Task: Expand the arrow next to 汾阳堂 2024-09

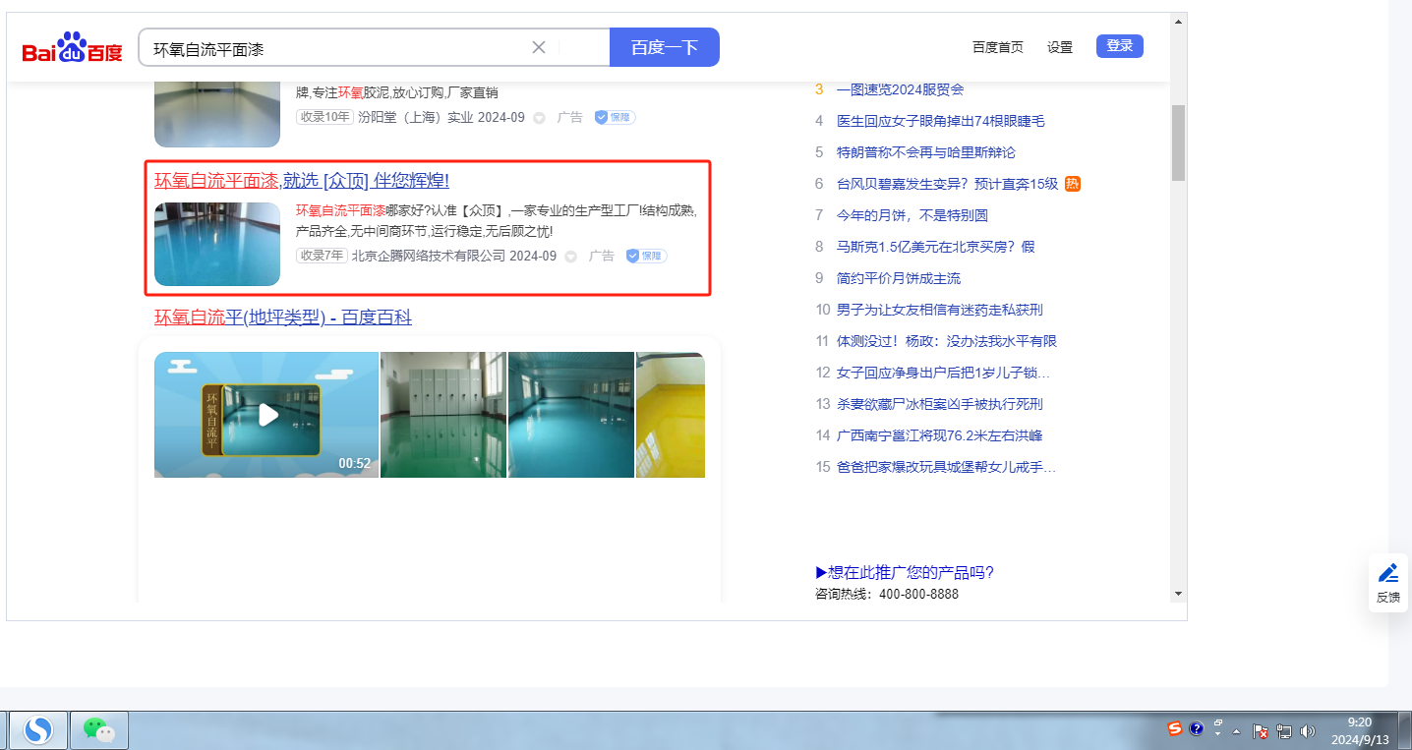Action: 539,118
